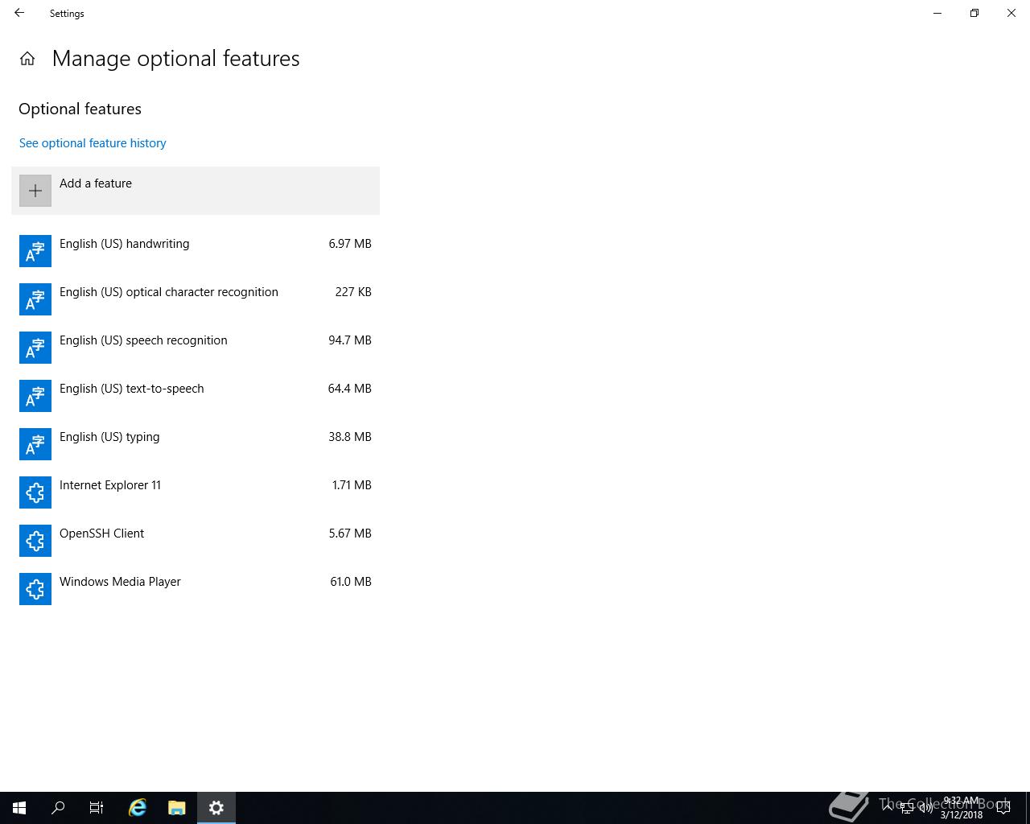The height and width of the screenshot is (824, 1030).
Task: Select English (US) typing feature name
Action: coord(109,437)
